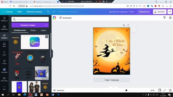173x97 pixels.
Task: Open the Animation options
Action: click(x=65, y=18)
